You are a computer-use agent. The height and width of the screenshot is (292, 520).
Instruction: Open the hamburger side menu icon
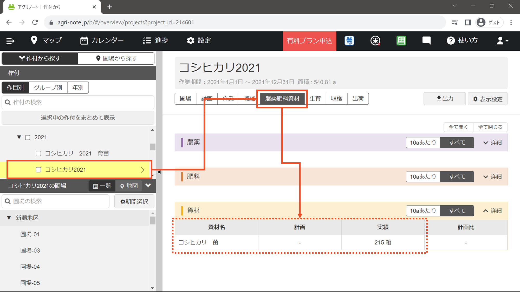pos(10,41)
